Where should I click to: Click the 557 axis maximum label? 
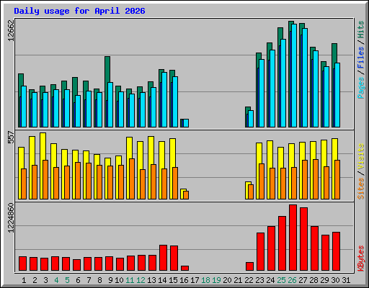pyautogui.click(x=11, y=137)
